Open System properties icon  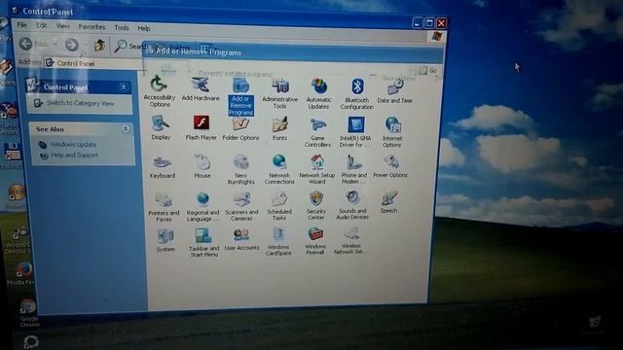(x=165, y=240)
